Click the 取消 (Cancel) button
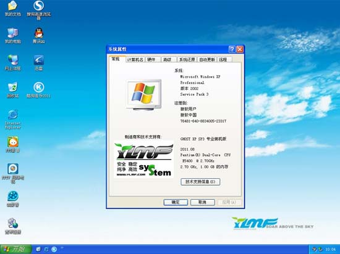This screenshot has width=340, height=254. (203, 202)
